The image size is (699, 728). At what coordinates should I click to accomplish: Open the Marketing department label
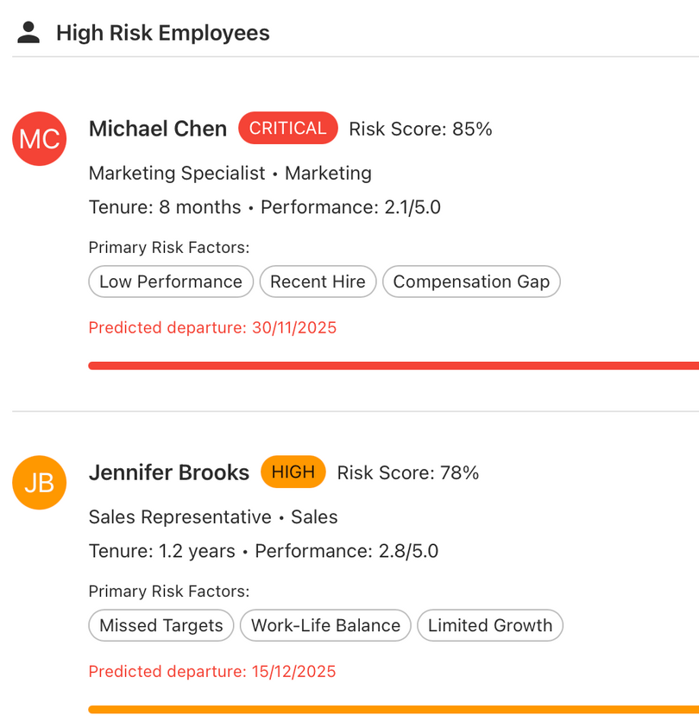328,173
